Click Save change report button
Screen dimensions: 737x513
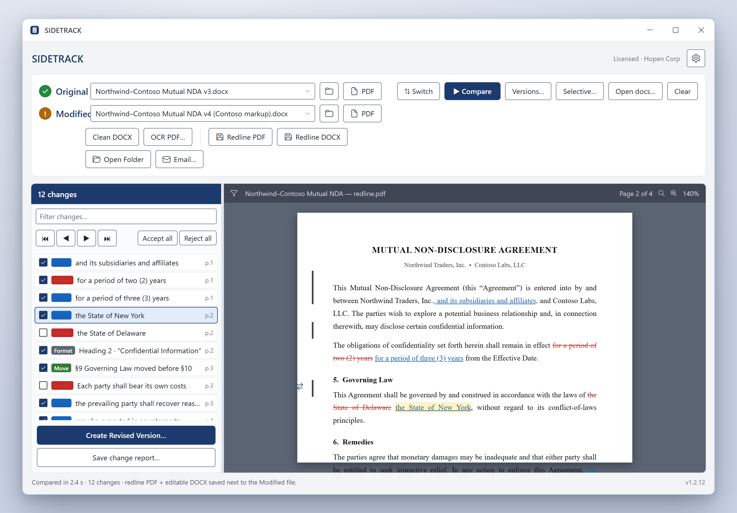pyautogui.click(x=126, y=458)
